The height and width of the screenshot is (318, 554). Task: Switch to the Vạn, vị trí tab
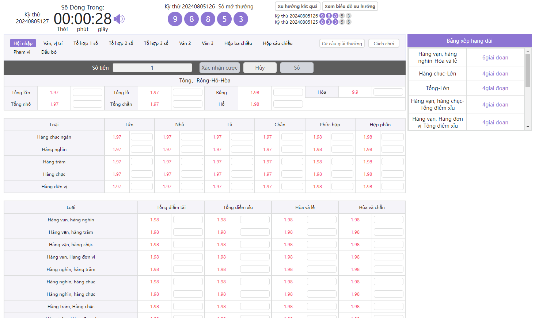pos(53,43)
